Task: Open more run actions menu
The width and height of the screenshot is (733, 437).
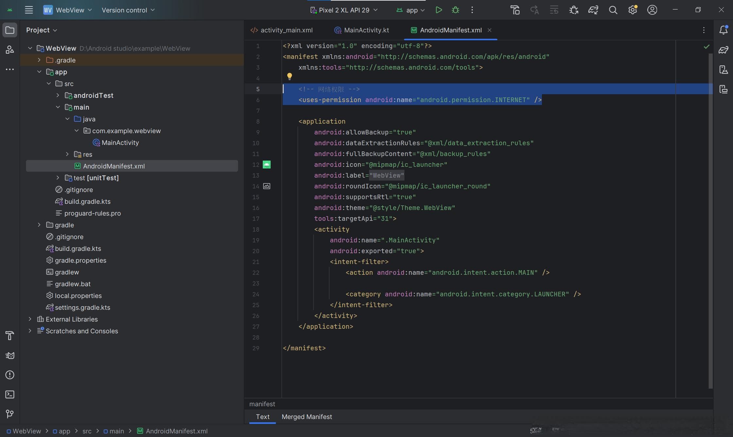Action: (472, 10)
